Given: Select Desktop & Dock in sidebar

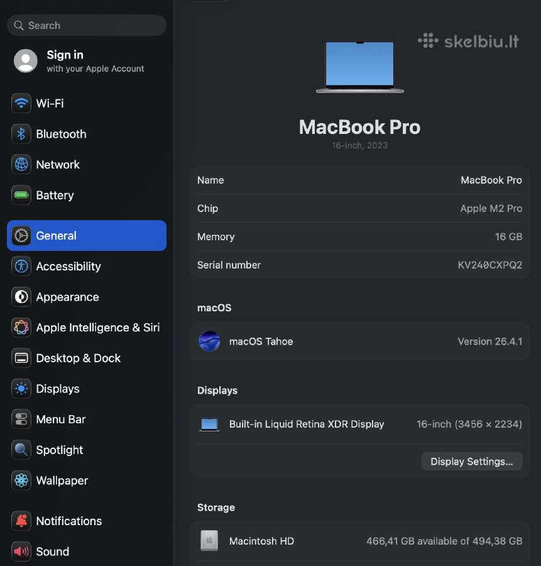Looking at the screenshot, I should point(87,358).
